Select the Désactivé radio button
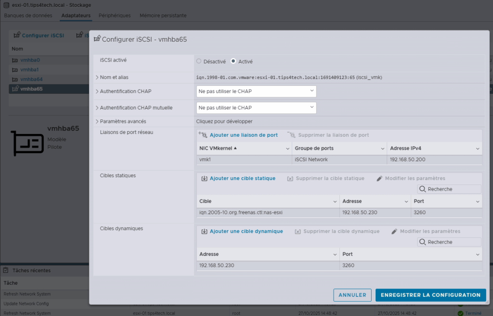Image resolution: width=493 pixels, height=316 pixels. click(x=199, y=61)
